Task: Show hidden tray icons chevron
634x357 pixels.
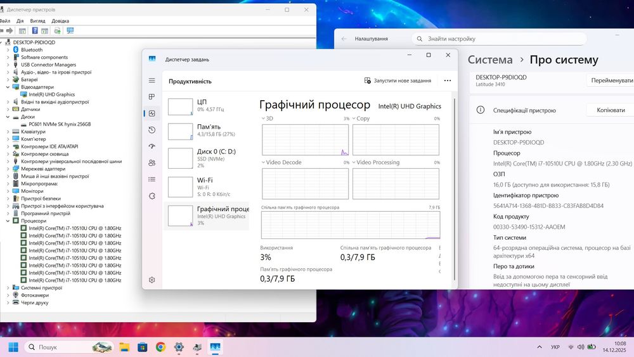Action: [x=540, y=347]
